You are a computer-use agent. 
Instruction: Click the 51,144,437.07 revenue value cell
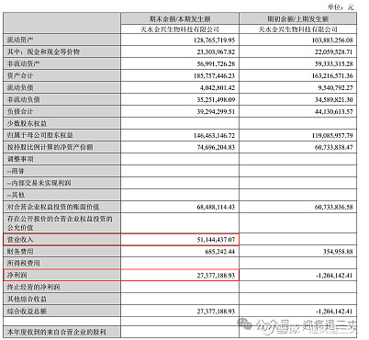pos(216,240)
